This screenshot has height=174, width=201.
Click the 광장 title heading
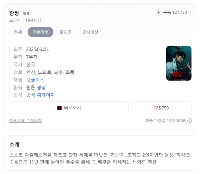coord(14,13)
